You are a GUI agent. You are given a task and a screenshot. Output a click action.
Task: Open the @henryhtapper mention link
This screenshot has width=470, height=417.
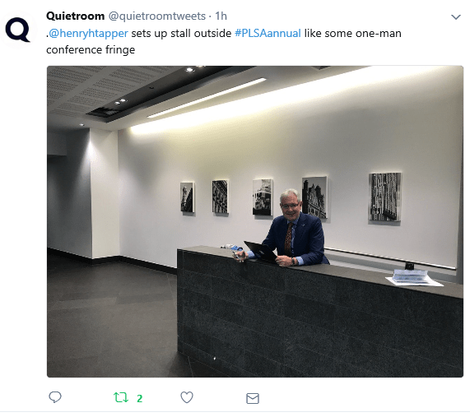tap(88, 33)
